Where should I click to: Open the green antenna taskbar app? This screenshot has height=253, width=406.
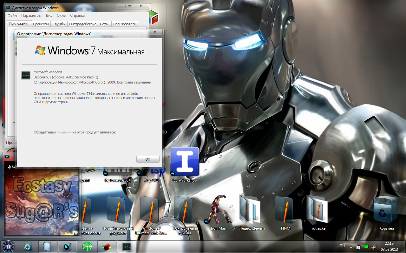[x=87, y=247]
